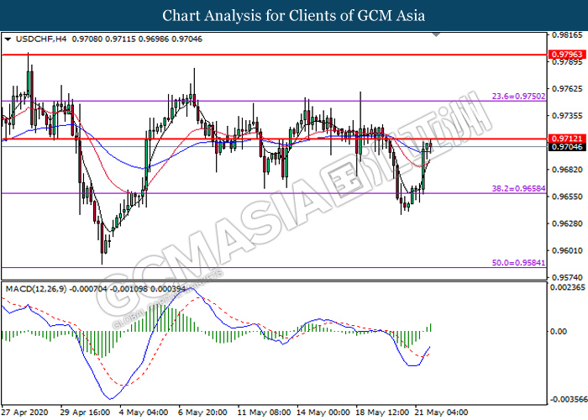The height and width of the screenshot is (420, 588).
Task: Click the 21 May 04:00 time label
Action: click(441, 412)
